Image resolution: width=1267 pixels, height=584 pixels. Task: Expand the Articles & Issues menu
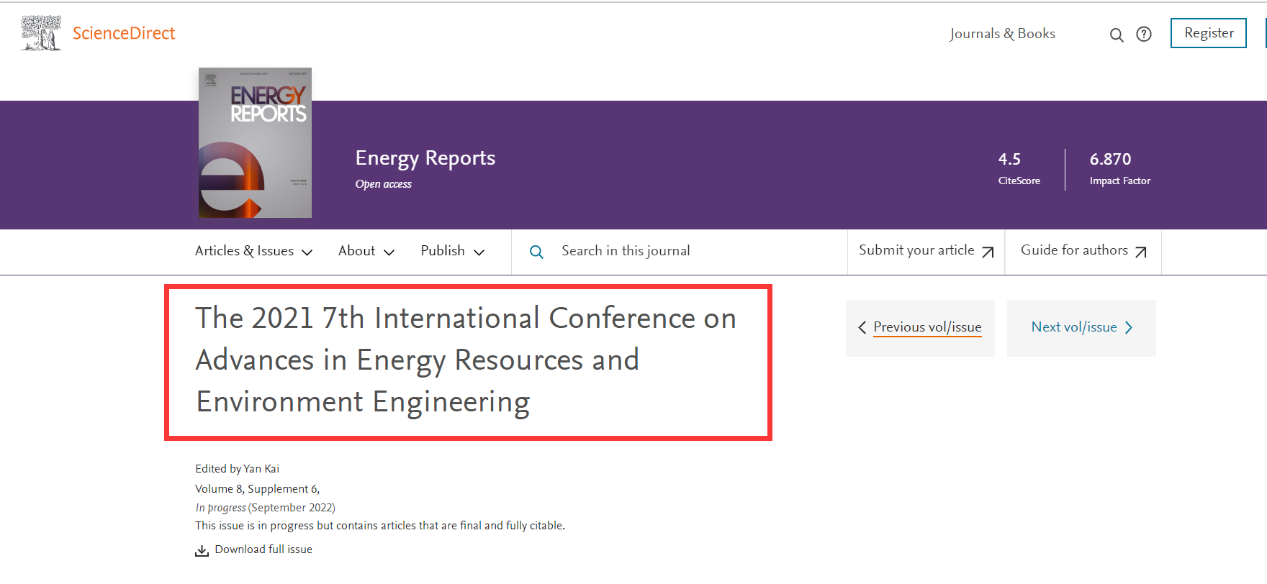253,251
